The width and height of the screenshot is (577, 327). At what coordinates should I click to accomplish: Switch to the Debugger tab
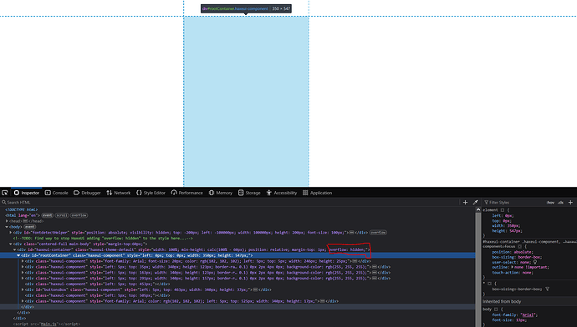click(87, 193)
